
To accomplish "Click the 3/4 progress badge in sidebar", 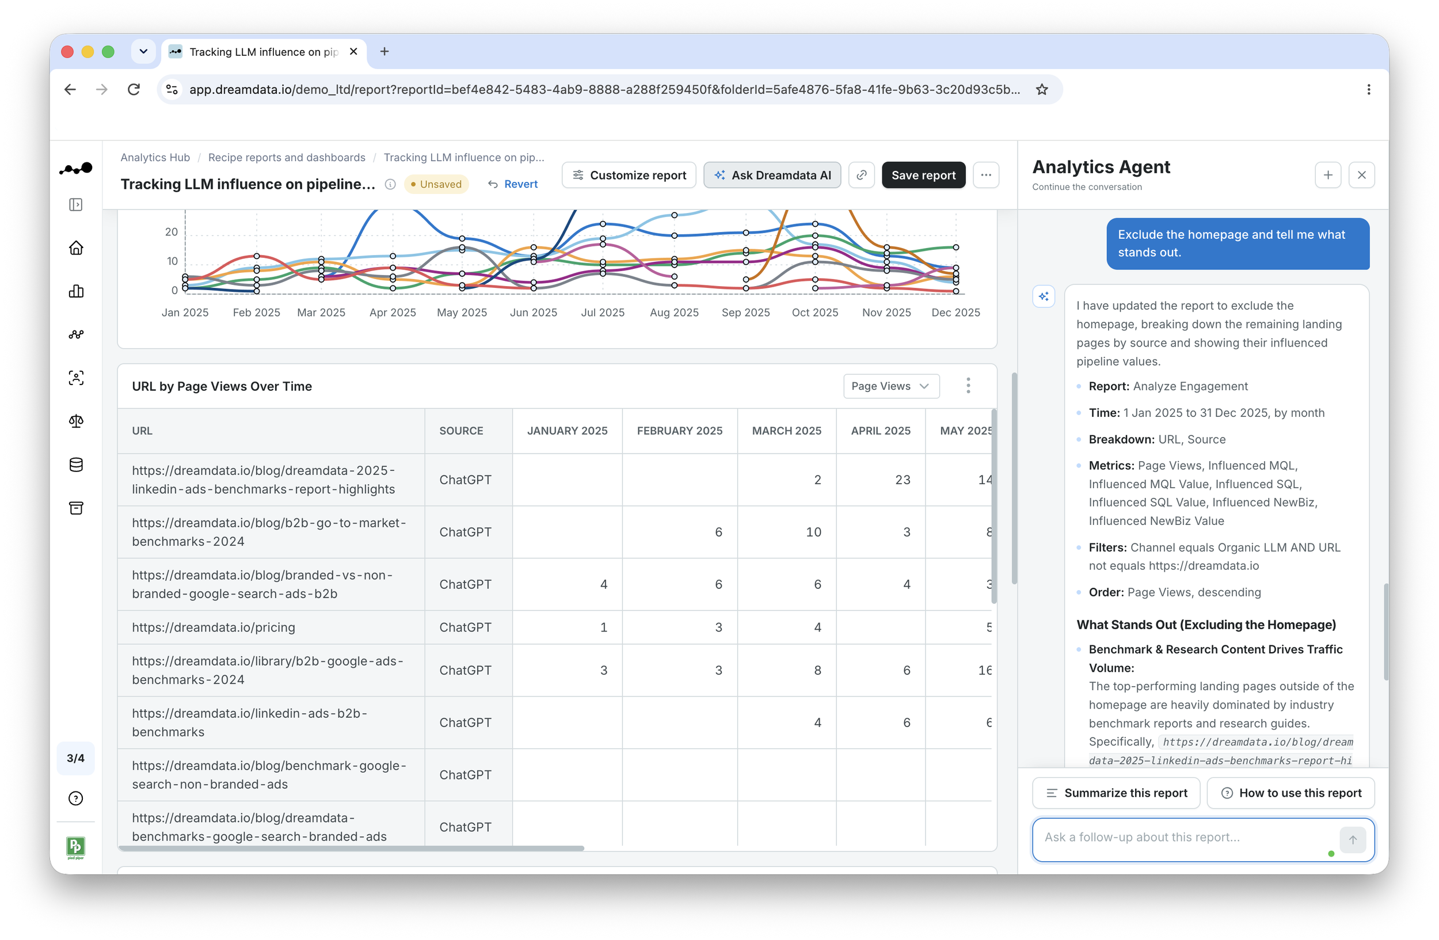I will (x=75, y=758).
